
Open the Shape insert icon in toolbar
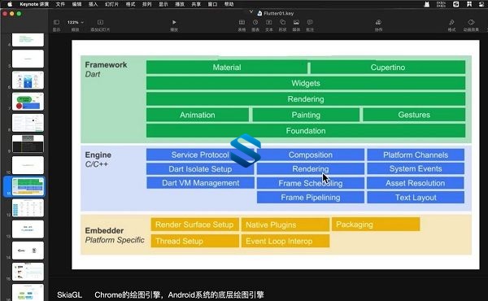tap(282, 23)
